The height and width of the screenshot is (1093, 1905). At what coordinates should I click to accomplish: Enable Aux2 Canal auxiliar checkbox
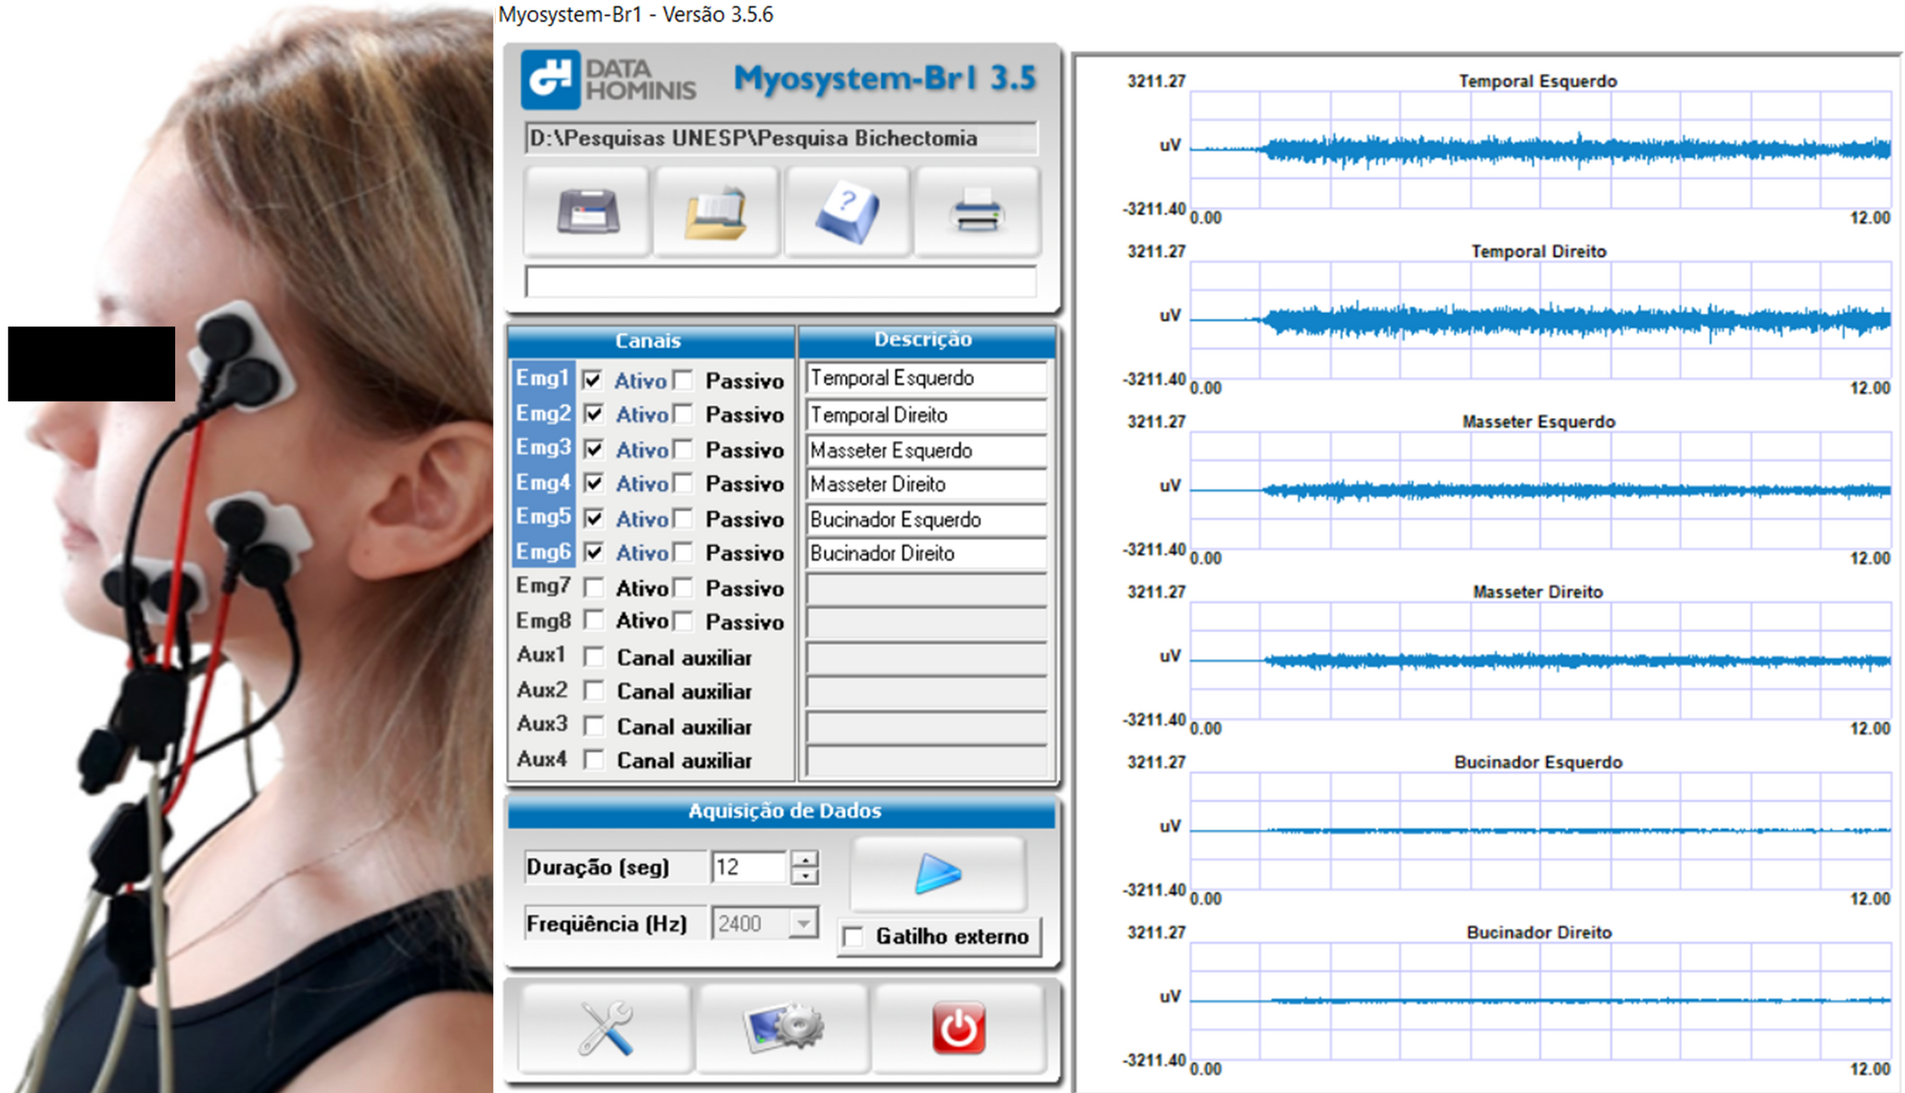tap(593, 691)
